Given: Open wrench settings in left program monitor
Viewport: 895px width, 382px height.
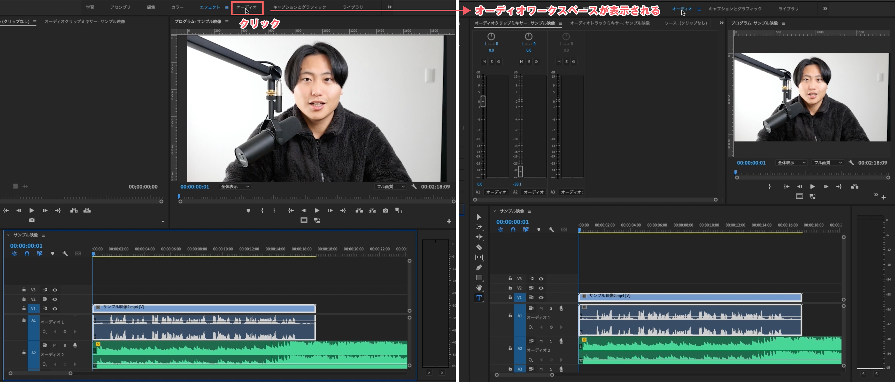Looking at the screenshot, I should tap(414, 187).
